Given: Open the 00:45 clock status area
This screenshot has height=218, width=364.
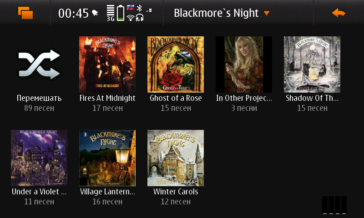Looking at the screenshot, I should 73,13.
